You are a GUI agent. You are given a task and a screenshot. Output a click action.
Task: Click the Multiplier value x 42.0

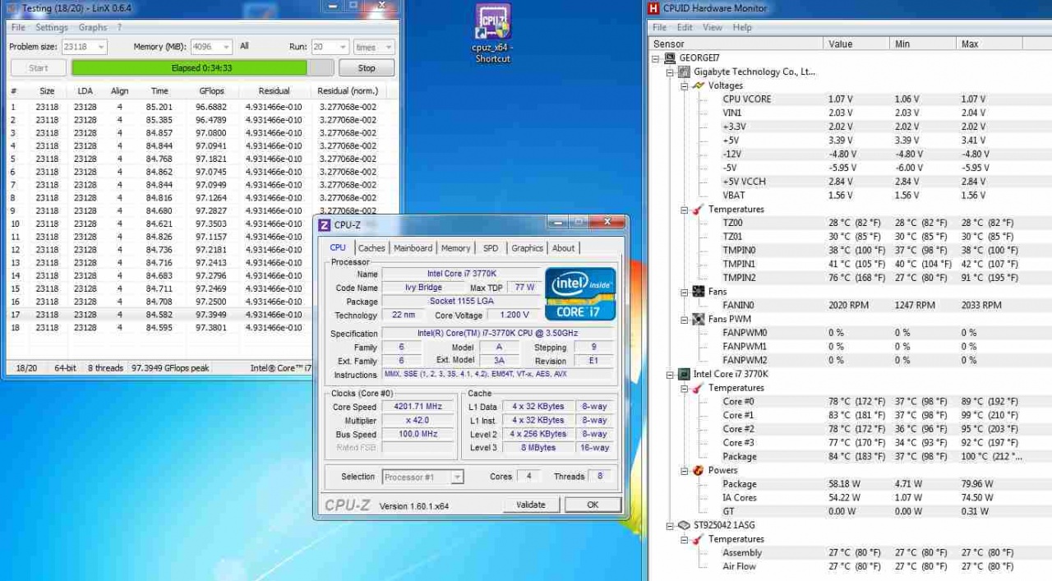(x=418, y=420)
